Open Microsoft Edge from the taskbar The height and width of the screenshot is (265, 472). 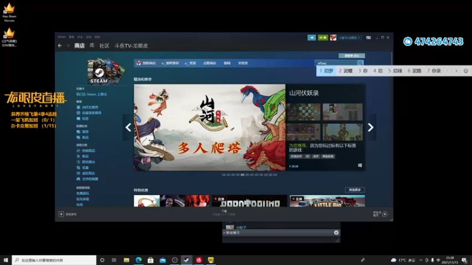(139, 260)
